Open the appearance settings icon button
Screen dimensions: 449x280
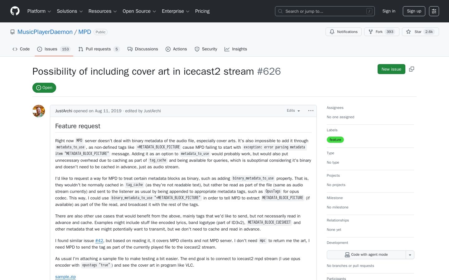(x=434, y=11)
